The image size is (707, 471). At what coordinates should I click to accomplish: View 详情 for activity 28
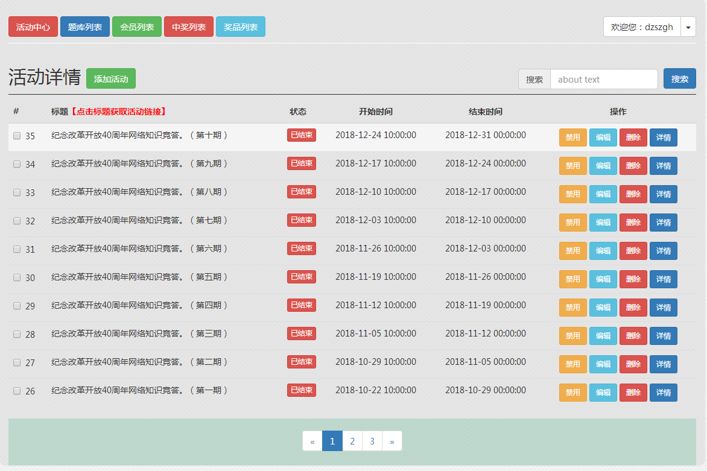(x=664, y=336)
